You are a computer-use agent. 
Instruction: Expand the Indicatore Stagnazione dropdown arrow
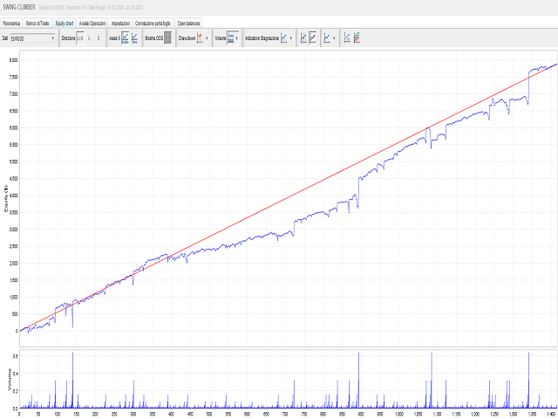point(290,38)
